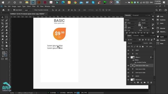Create a new group folder

coord(145,83)
